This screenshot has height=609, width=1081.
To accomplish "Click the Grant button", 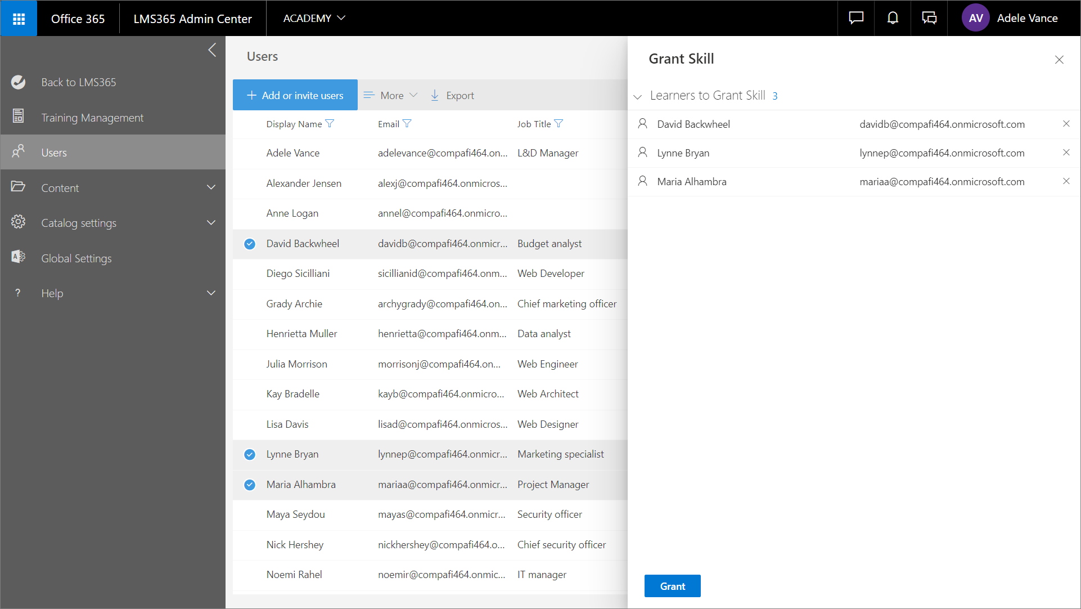I will [672, 586].
